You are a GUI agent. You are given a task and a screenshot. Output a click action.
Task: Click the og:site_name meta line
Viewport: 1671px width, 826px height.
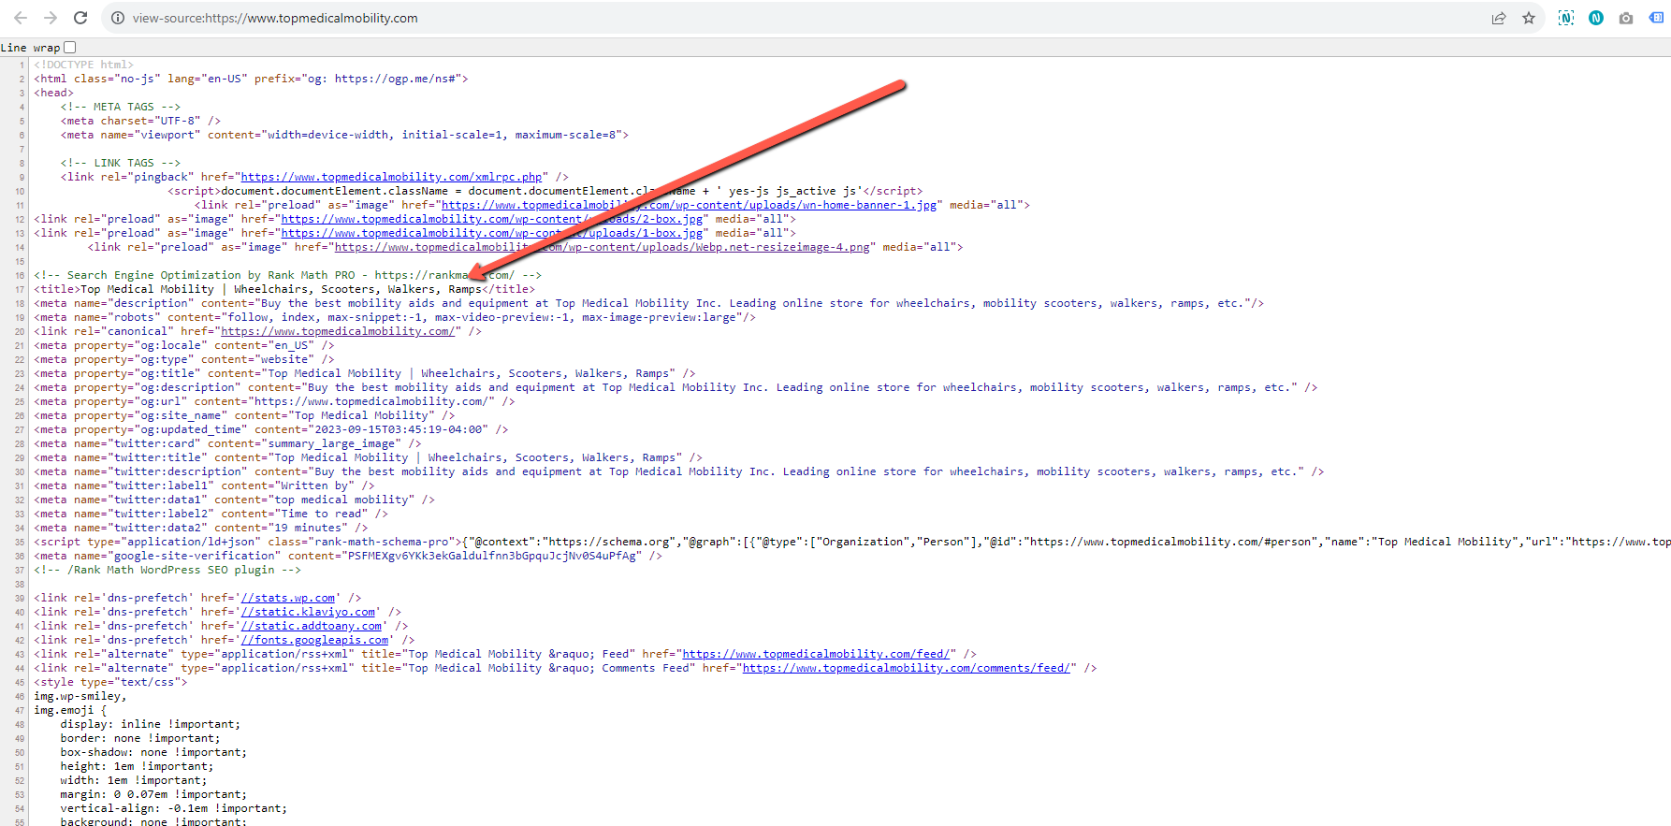pos(244,415)
